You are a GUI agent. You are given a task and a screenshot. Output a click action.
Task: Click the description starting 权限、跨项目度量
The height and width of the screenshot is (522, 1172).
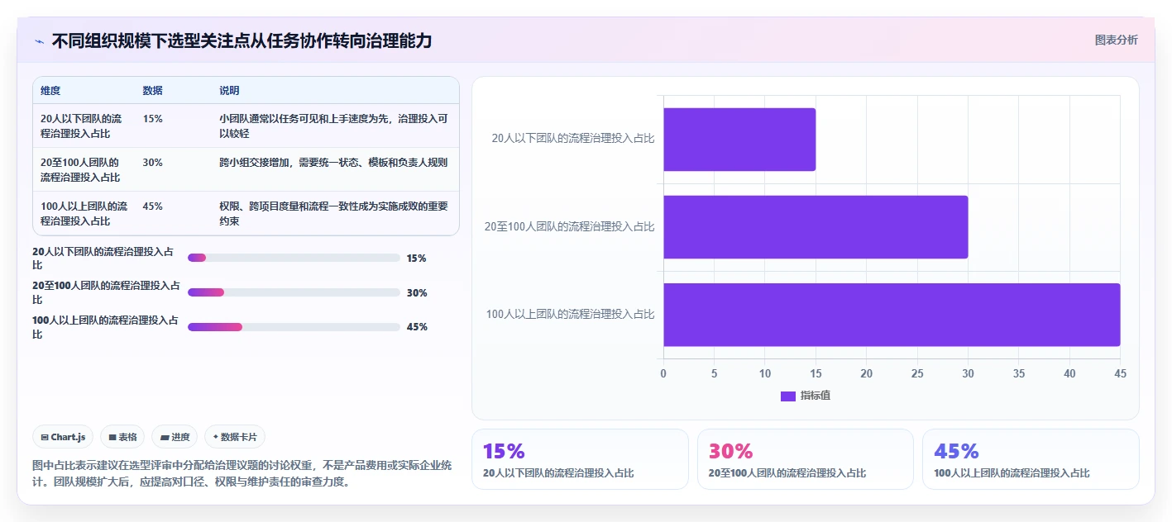pyautogui.click(x=334, y=213)
